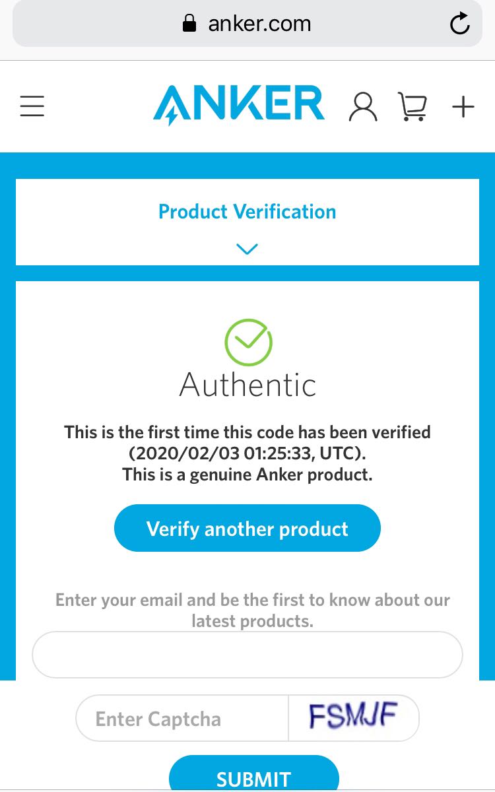Click the Enter Captcha field
495x792 pixels.
pos(182,718)
